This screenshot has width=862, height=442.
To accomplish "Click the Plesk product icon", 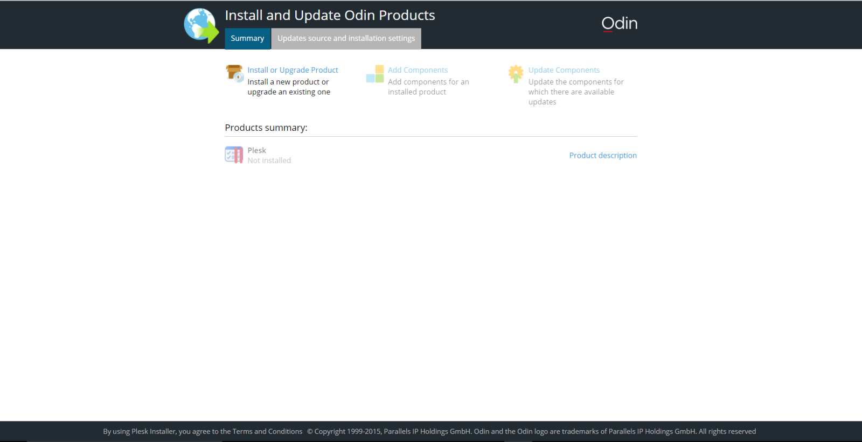I will click(234, 155).
